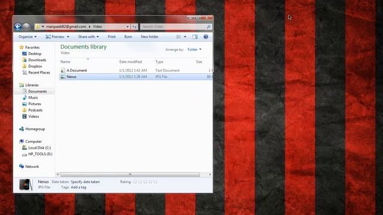Open the view options dropdown arrow

[185, 37]
